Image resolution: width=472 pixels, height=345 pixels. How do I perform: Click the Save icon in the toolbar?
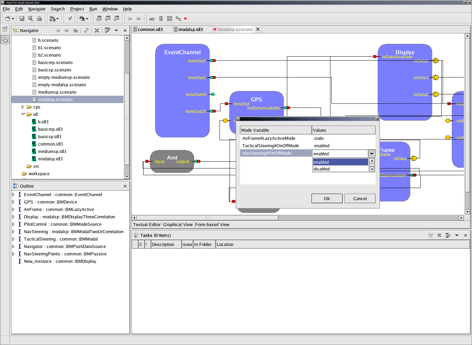tap(22, 19)
